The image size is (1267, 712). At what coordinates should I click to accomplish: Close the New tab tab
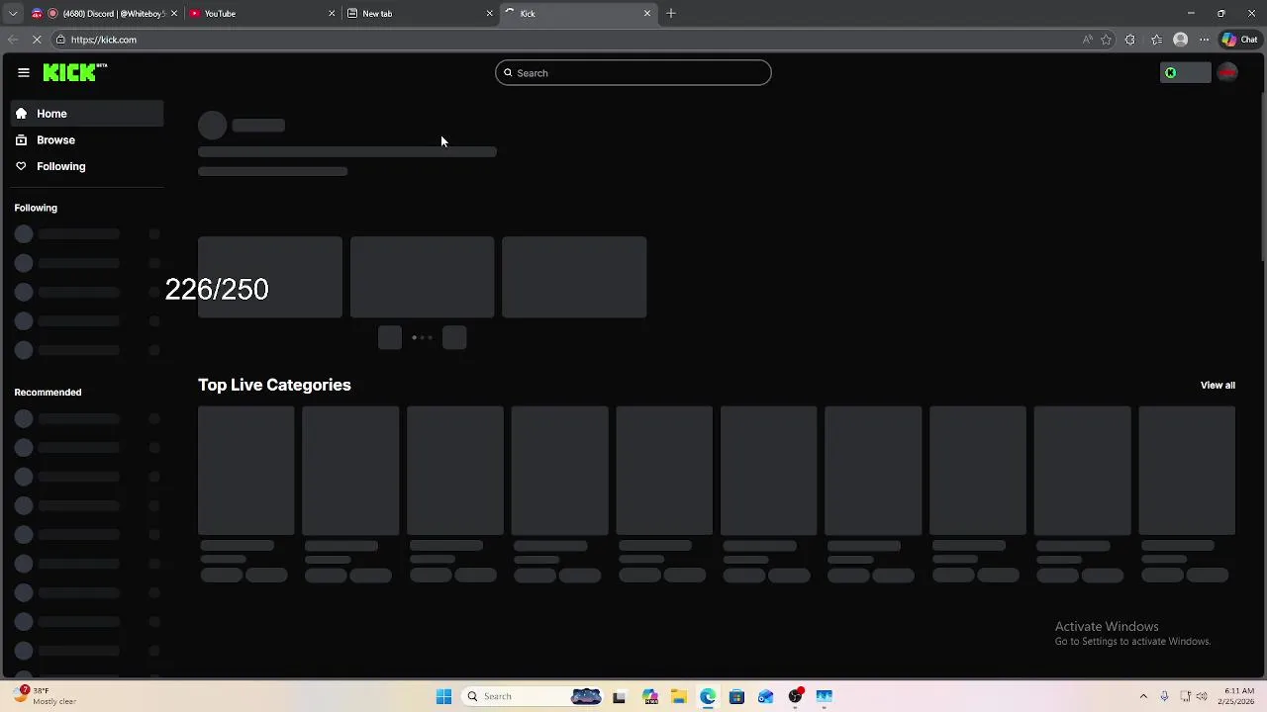489,14
